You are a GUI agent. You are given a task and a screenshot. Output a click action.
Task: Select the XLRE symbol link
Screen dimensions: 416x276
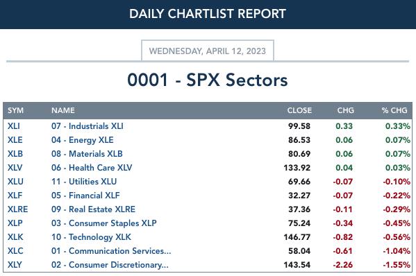click(17, 209)
